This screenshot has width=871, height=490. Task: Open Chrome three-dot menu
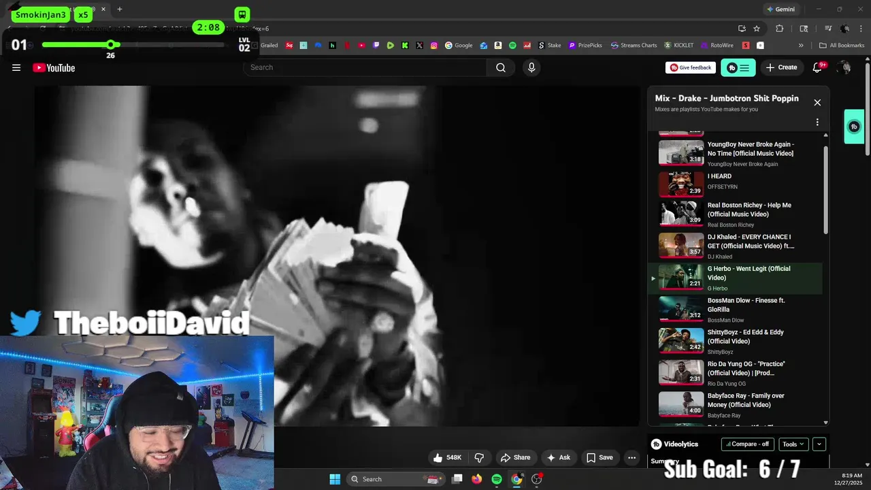click(861, 29)
